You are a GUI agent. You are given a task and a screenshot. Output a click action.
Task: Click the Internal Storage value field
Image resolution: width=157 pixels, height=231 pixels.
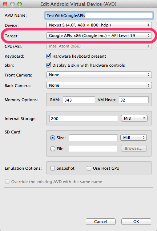pos(84,119)
